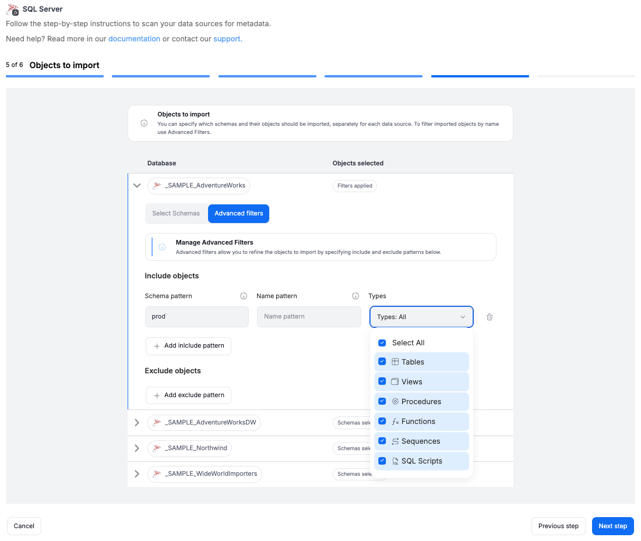Uncheck the Procedures checkbox

pyautogui.click(x=382, y=401)
